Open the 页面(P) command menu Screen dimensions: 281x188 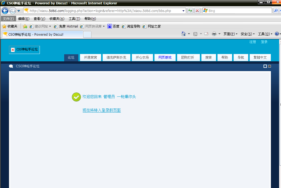(230, 34)
